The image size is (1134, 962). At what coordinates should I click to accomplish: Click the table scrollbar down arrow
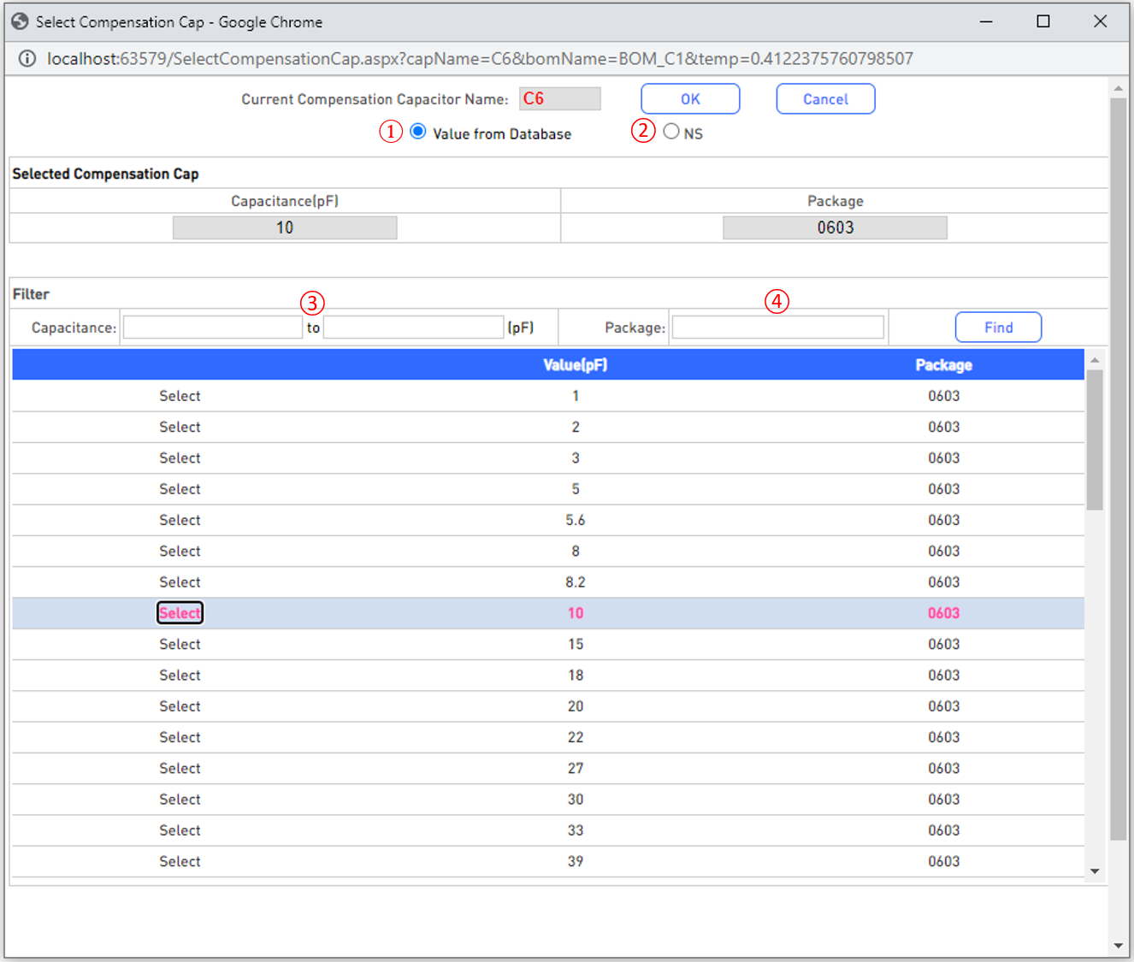coord(1095,871)
